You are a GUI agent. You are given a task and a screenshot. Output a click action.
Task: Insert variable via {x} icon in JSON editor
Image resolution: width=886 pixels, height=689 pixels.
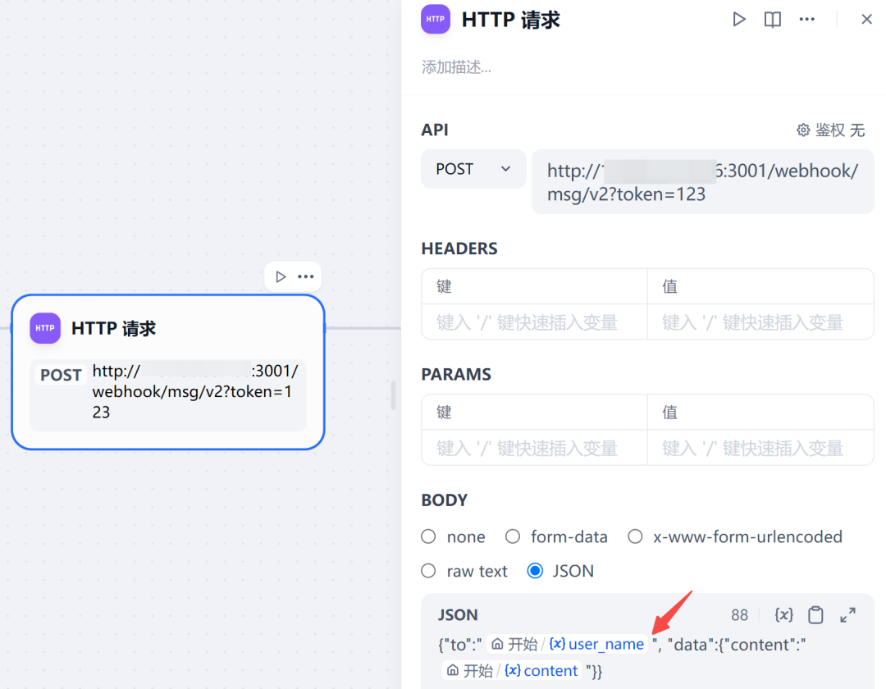[783, 614]
